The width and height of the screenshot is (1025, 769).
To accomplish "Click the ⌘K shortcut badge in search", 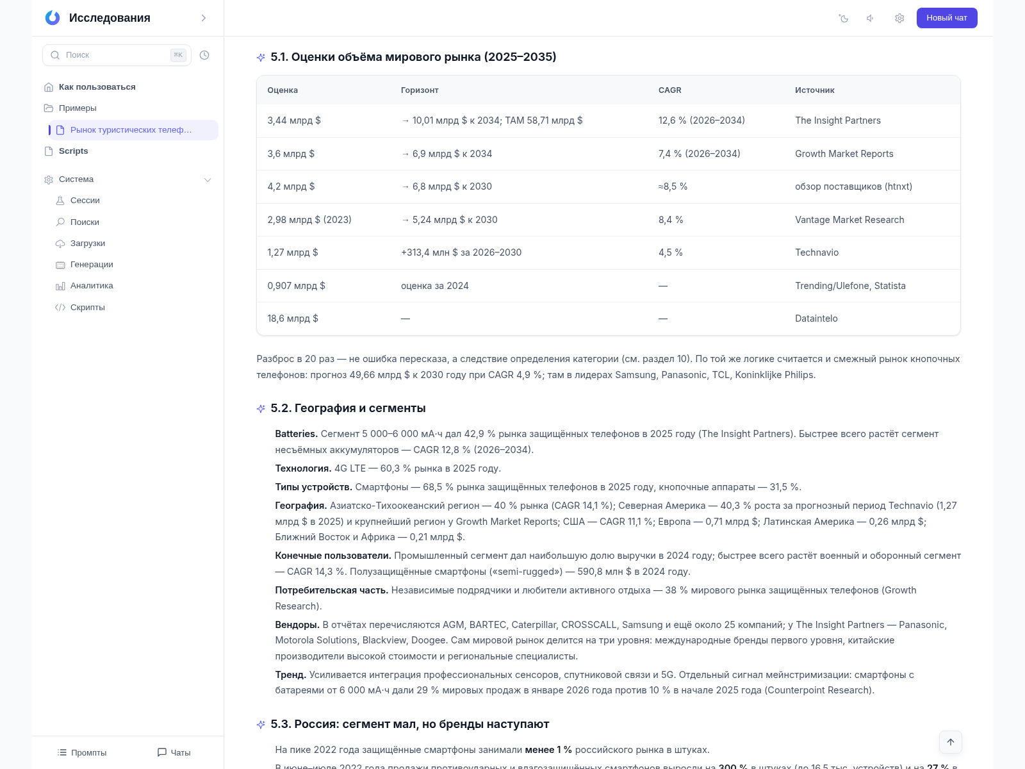I will (x=178, y=55).
